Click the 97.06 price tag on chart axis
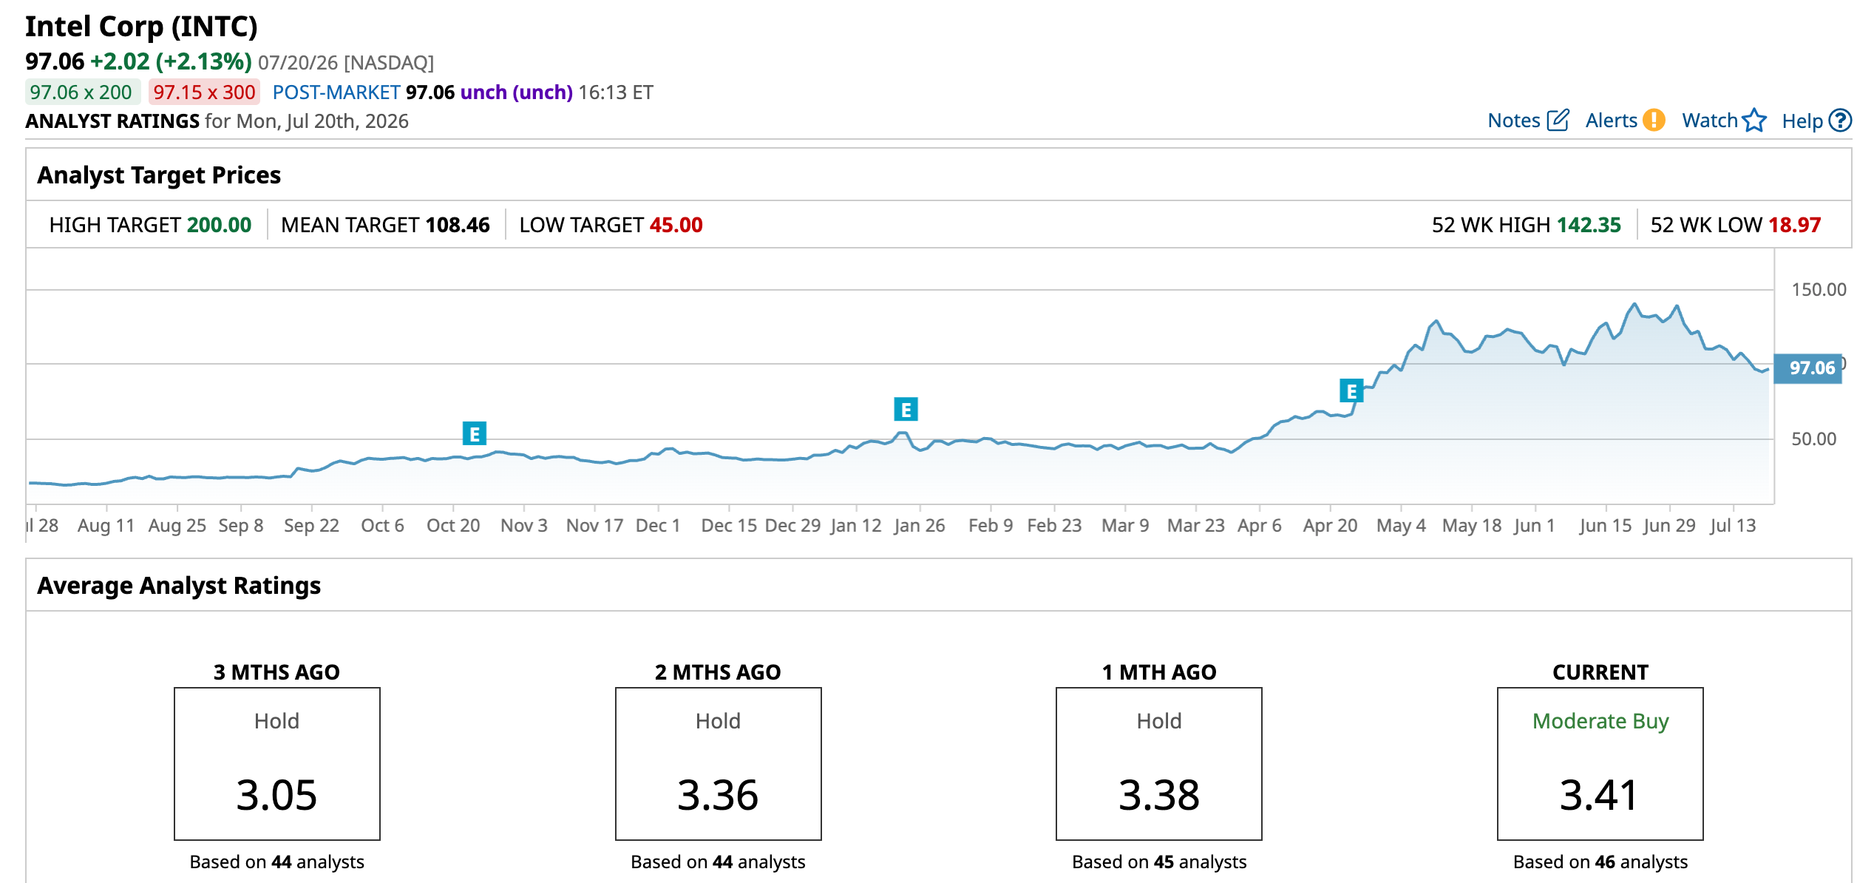 tap(1807, 368)
